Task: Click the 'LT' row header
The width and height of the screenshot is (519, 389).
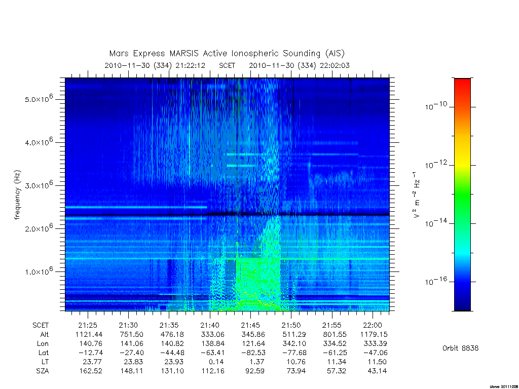Action: pyautogui.click(x=45, y=362)
